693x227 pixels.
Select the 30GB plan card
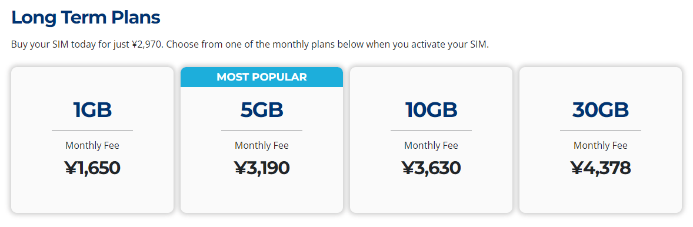click(600, 140)
